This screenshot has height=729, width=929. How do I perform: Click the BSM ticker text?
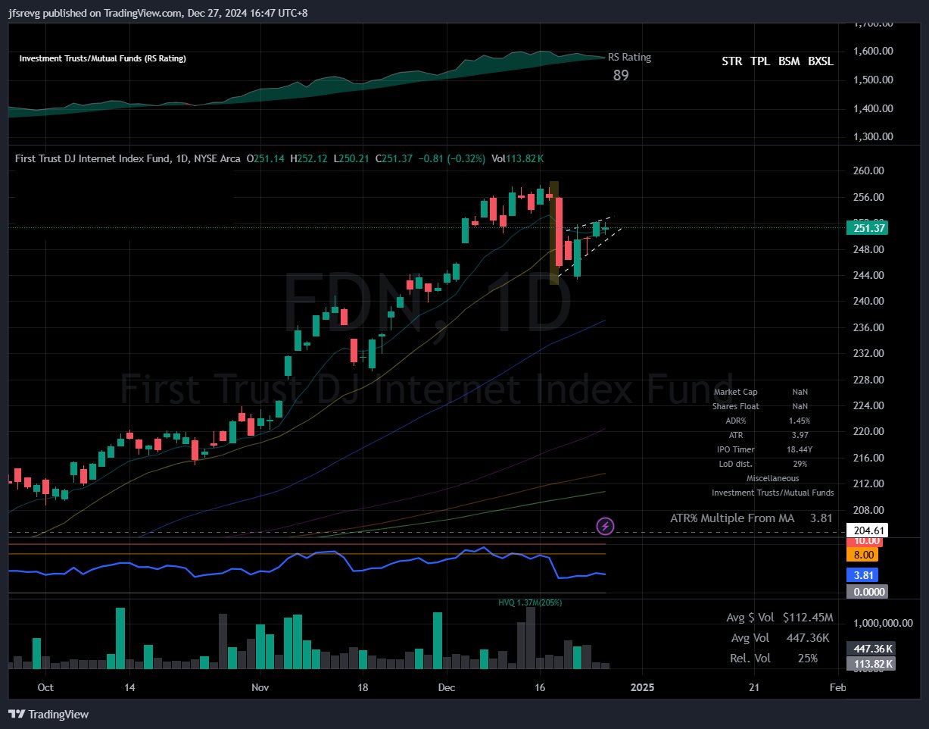pos(789,61)
